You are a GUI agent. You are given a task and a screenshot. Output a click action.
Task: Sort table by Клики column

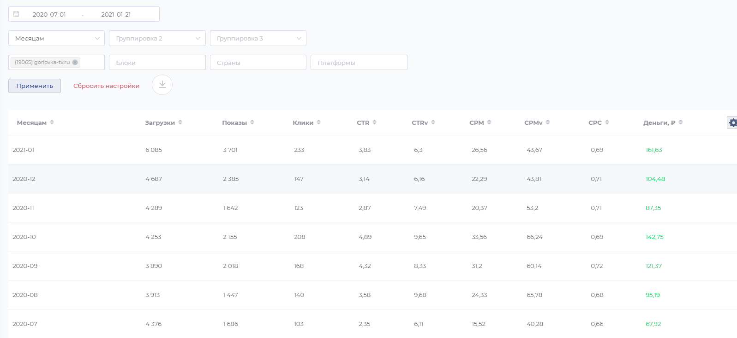tap(318, 122)
